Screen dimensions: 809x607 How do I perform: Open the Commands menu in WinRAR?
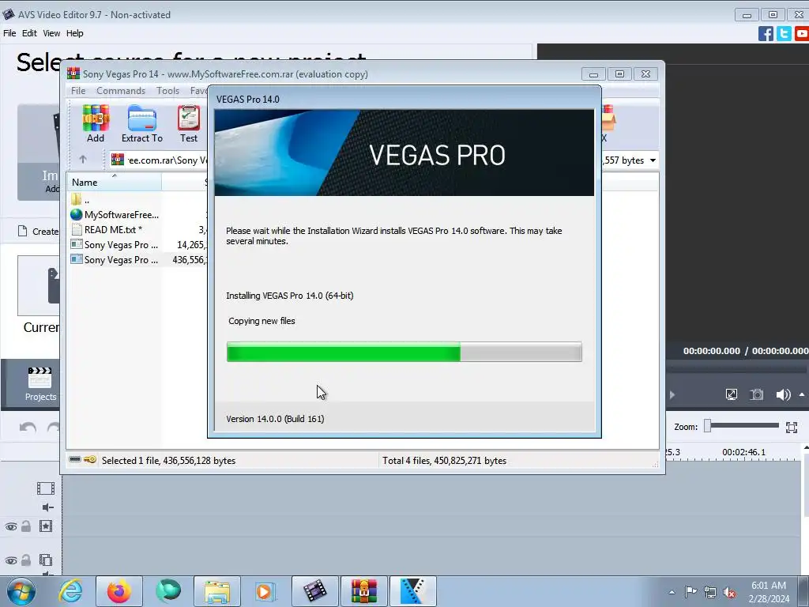point(121,91)
